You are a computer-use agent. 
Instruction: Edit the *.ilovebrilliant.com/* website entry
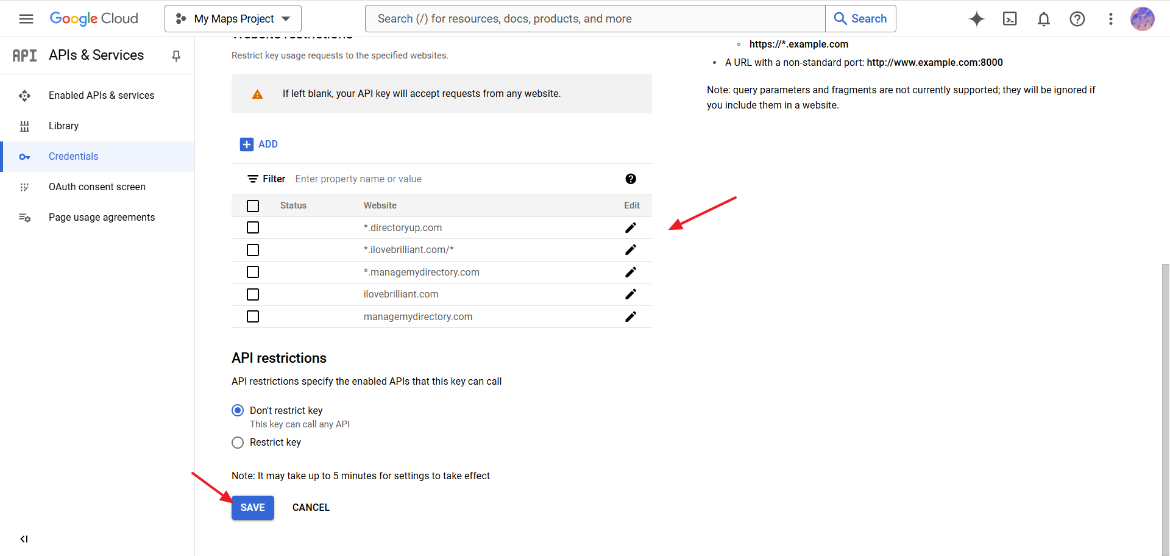631,250
